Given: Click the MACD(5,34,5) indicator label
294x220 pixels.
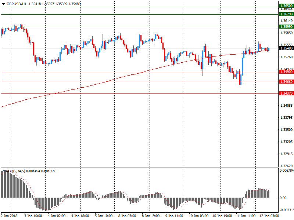Looking at the screenshot, I should pos(14,171).
